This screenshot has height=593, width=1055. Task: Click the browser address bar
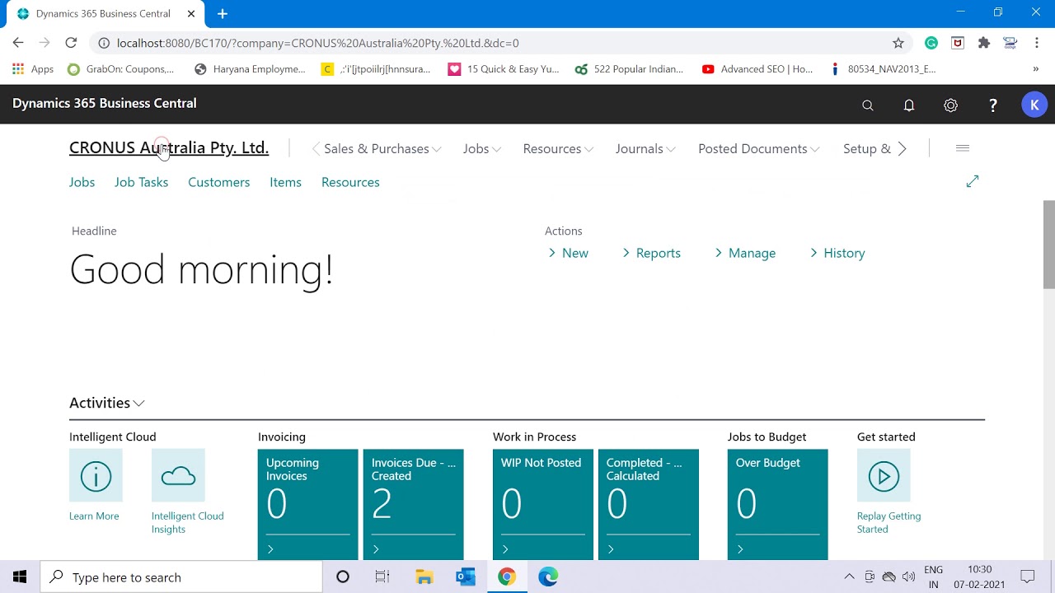click(x=495, y=43)
